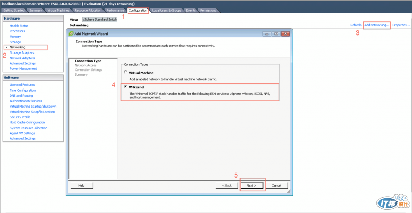Switch to the Events tab
412x213 pixels.
point(191,10)
